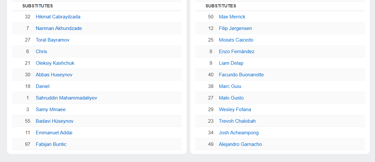
Task: View Josh Acheampong's player page
Action: point(239,133)
